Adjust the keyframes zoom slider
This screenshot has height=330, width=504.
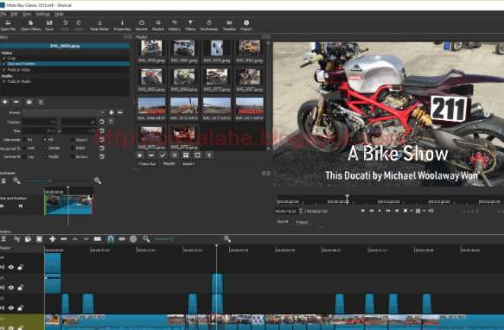[39, 181]
